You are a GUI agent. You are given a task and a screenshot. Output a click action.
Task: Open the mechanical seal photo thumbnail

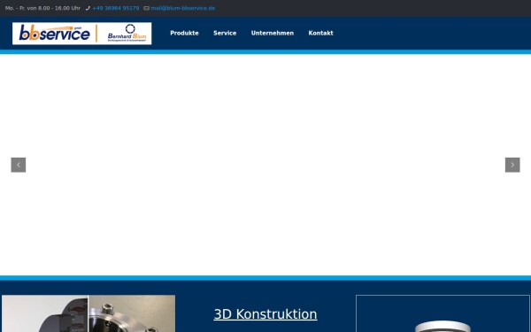coord(88,313)
